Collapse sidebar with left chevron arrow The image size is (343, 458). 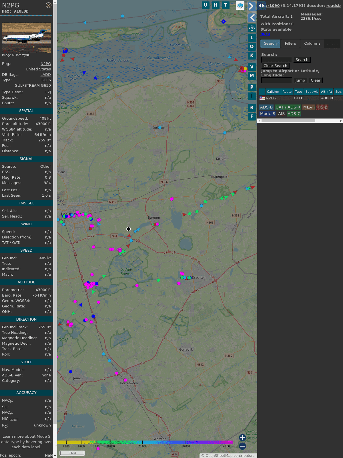[252, 18]
